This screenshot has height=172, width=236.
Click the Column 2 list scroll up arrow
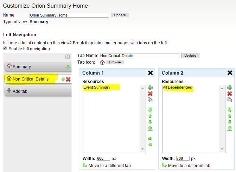[x=222, y=88]
